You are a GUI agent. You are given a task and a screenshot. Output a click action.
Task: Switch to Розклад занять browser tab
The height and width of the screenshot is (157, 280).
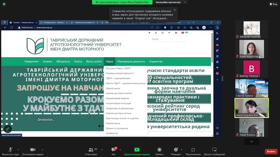[x=54, y=22]
